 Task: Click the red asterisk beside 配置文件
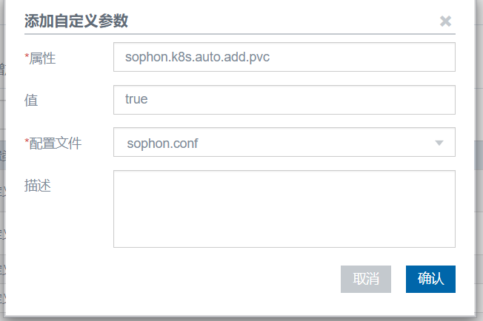click(27, 141)
